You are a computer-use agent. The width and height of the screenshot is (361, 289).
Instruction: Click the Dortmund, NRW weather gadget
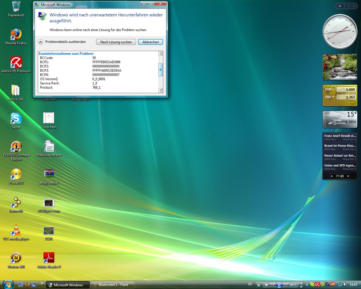tap(340, 119)
